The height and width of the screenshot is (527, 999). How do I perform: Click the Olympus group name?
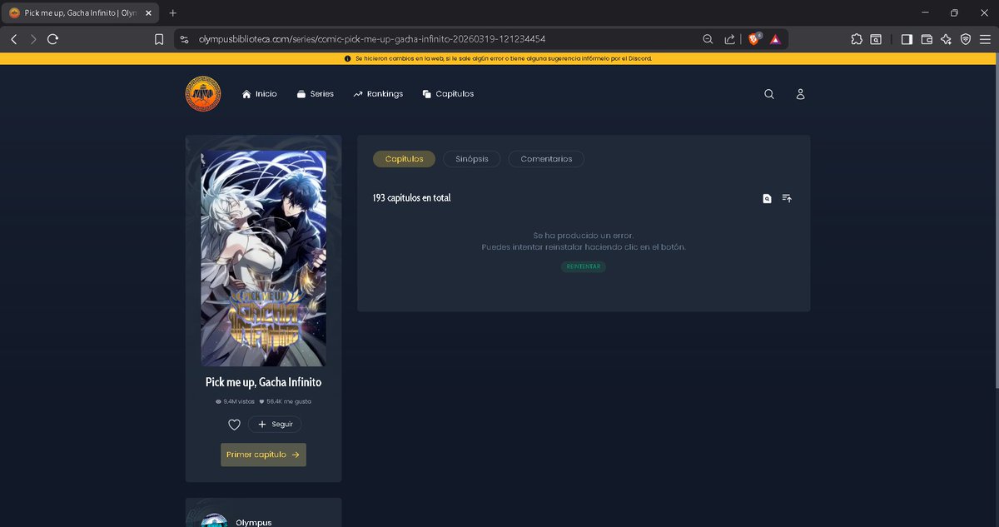254,522
